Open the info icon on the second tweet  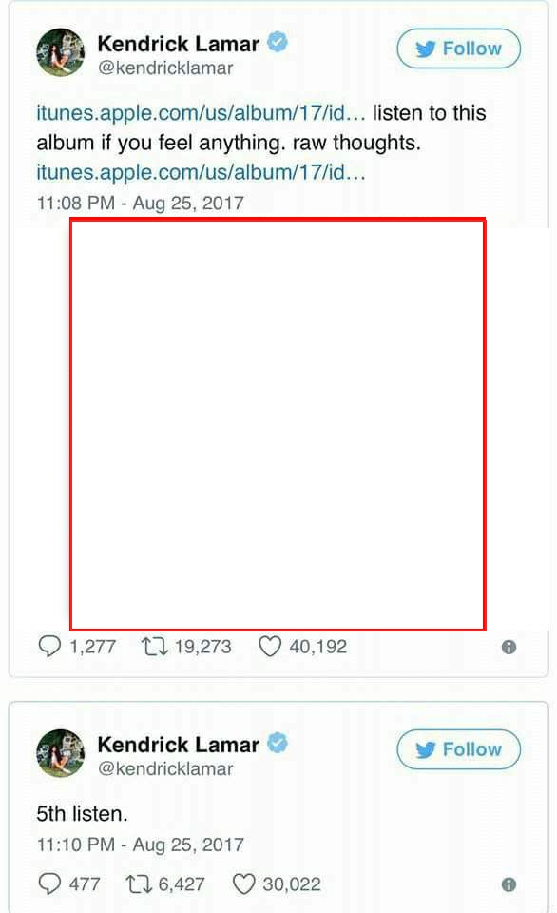(x=509, y=884)
